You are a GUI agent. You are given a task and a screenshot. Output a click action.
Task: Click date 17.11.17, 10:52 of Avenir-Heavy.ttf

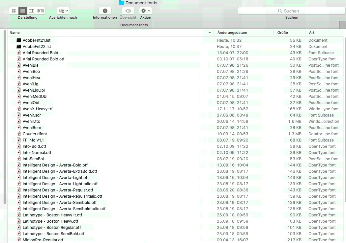pyautogui.click(x=232, y=109)
